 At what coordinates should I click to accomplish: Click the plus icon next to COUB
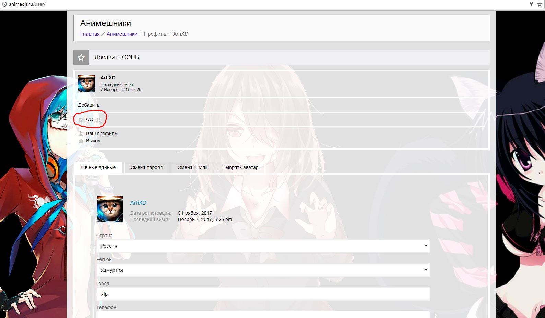81,120
